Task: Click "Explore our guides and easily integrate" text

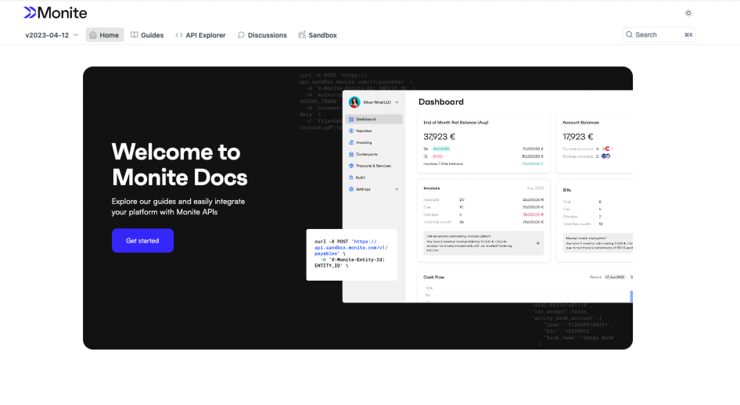Action: [178, 201]
